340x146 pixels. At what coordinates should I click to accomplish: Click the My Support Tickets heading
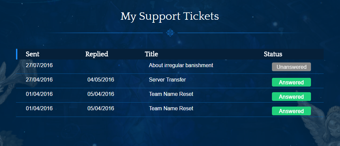tap(170, 16)
